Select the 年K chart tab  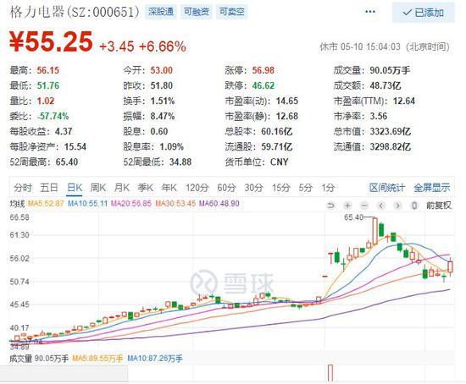[169, 188]
